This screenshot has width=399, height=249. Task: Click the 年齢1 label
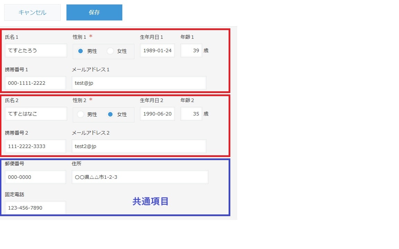187,37
